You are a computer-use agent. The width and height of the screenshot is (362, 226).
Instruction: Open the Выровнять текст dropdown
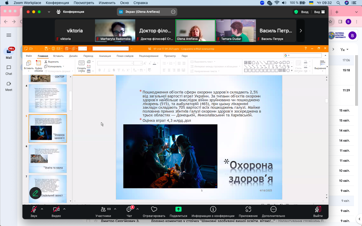(x=203, y=62)
